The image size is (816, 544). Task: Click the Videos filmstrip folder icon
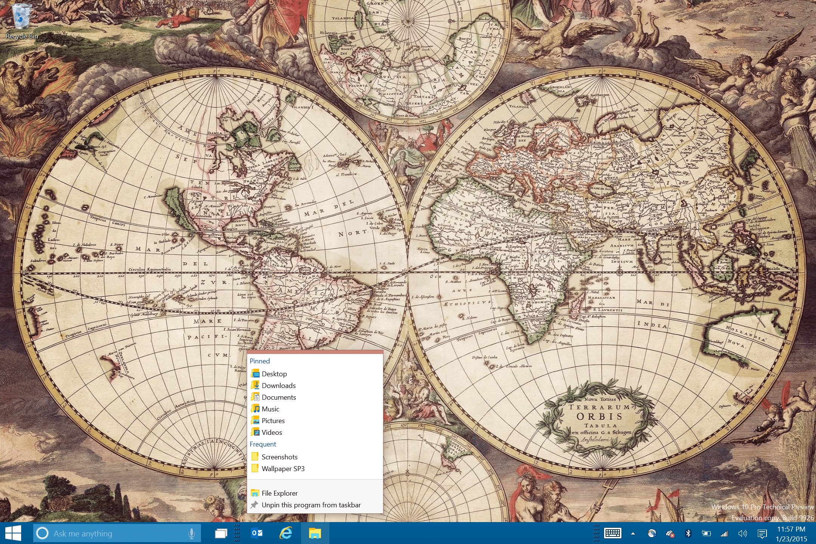(255, 432)
